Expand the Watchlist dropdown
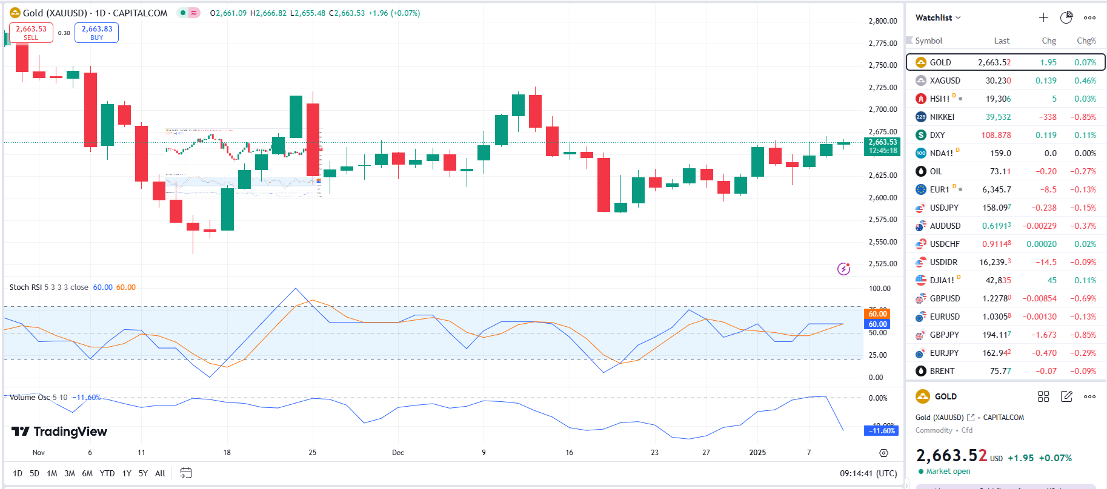The image size is (1107, 489). pos(938,18)
